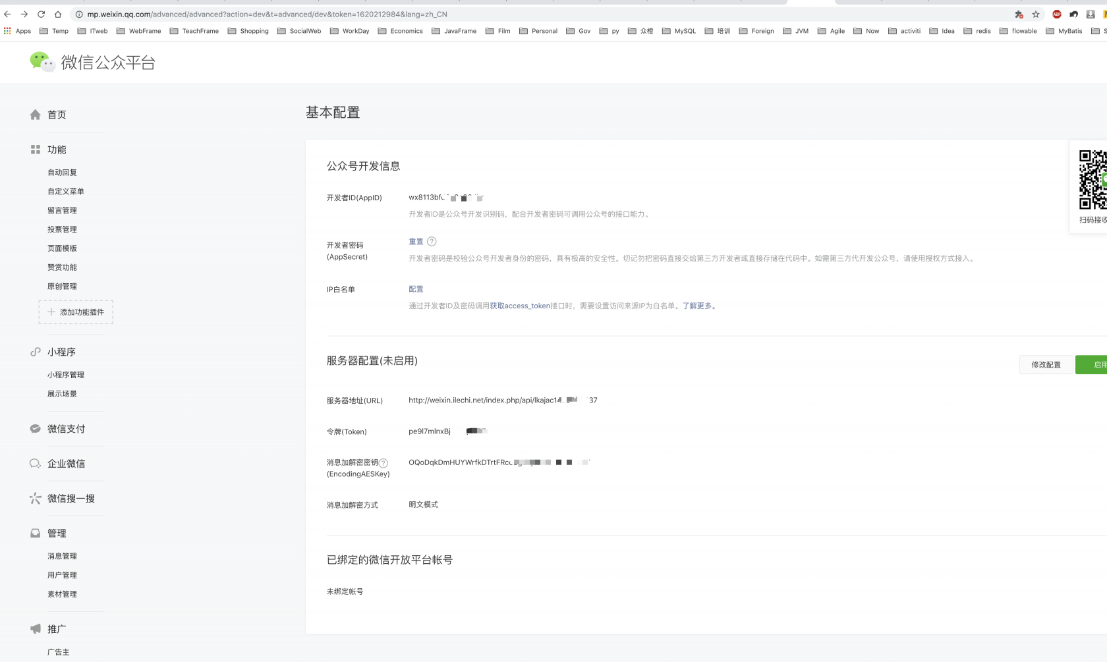Open 自动回复 in the sidebar
This screenshot has height=662, width=1107.
[62, 173]
